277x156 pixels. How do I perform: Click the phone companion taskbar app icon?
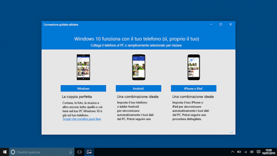pos(89,152)
